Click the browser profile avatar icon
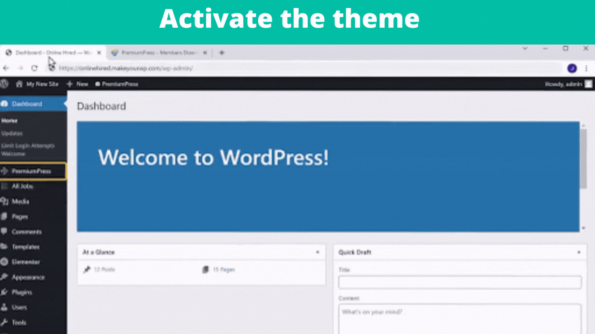Screen dimensions: 595x334 (x=572, y=68)
